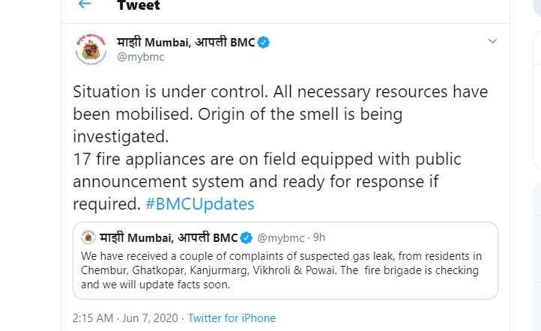Image resolution: width=541 pixels, height=331 pixels.
Task: Click the @mybmc handle in the quoted tweet
Action: click(281, 238)
